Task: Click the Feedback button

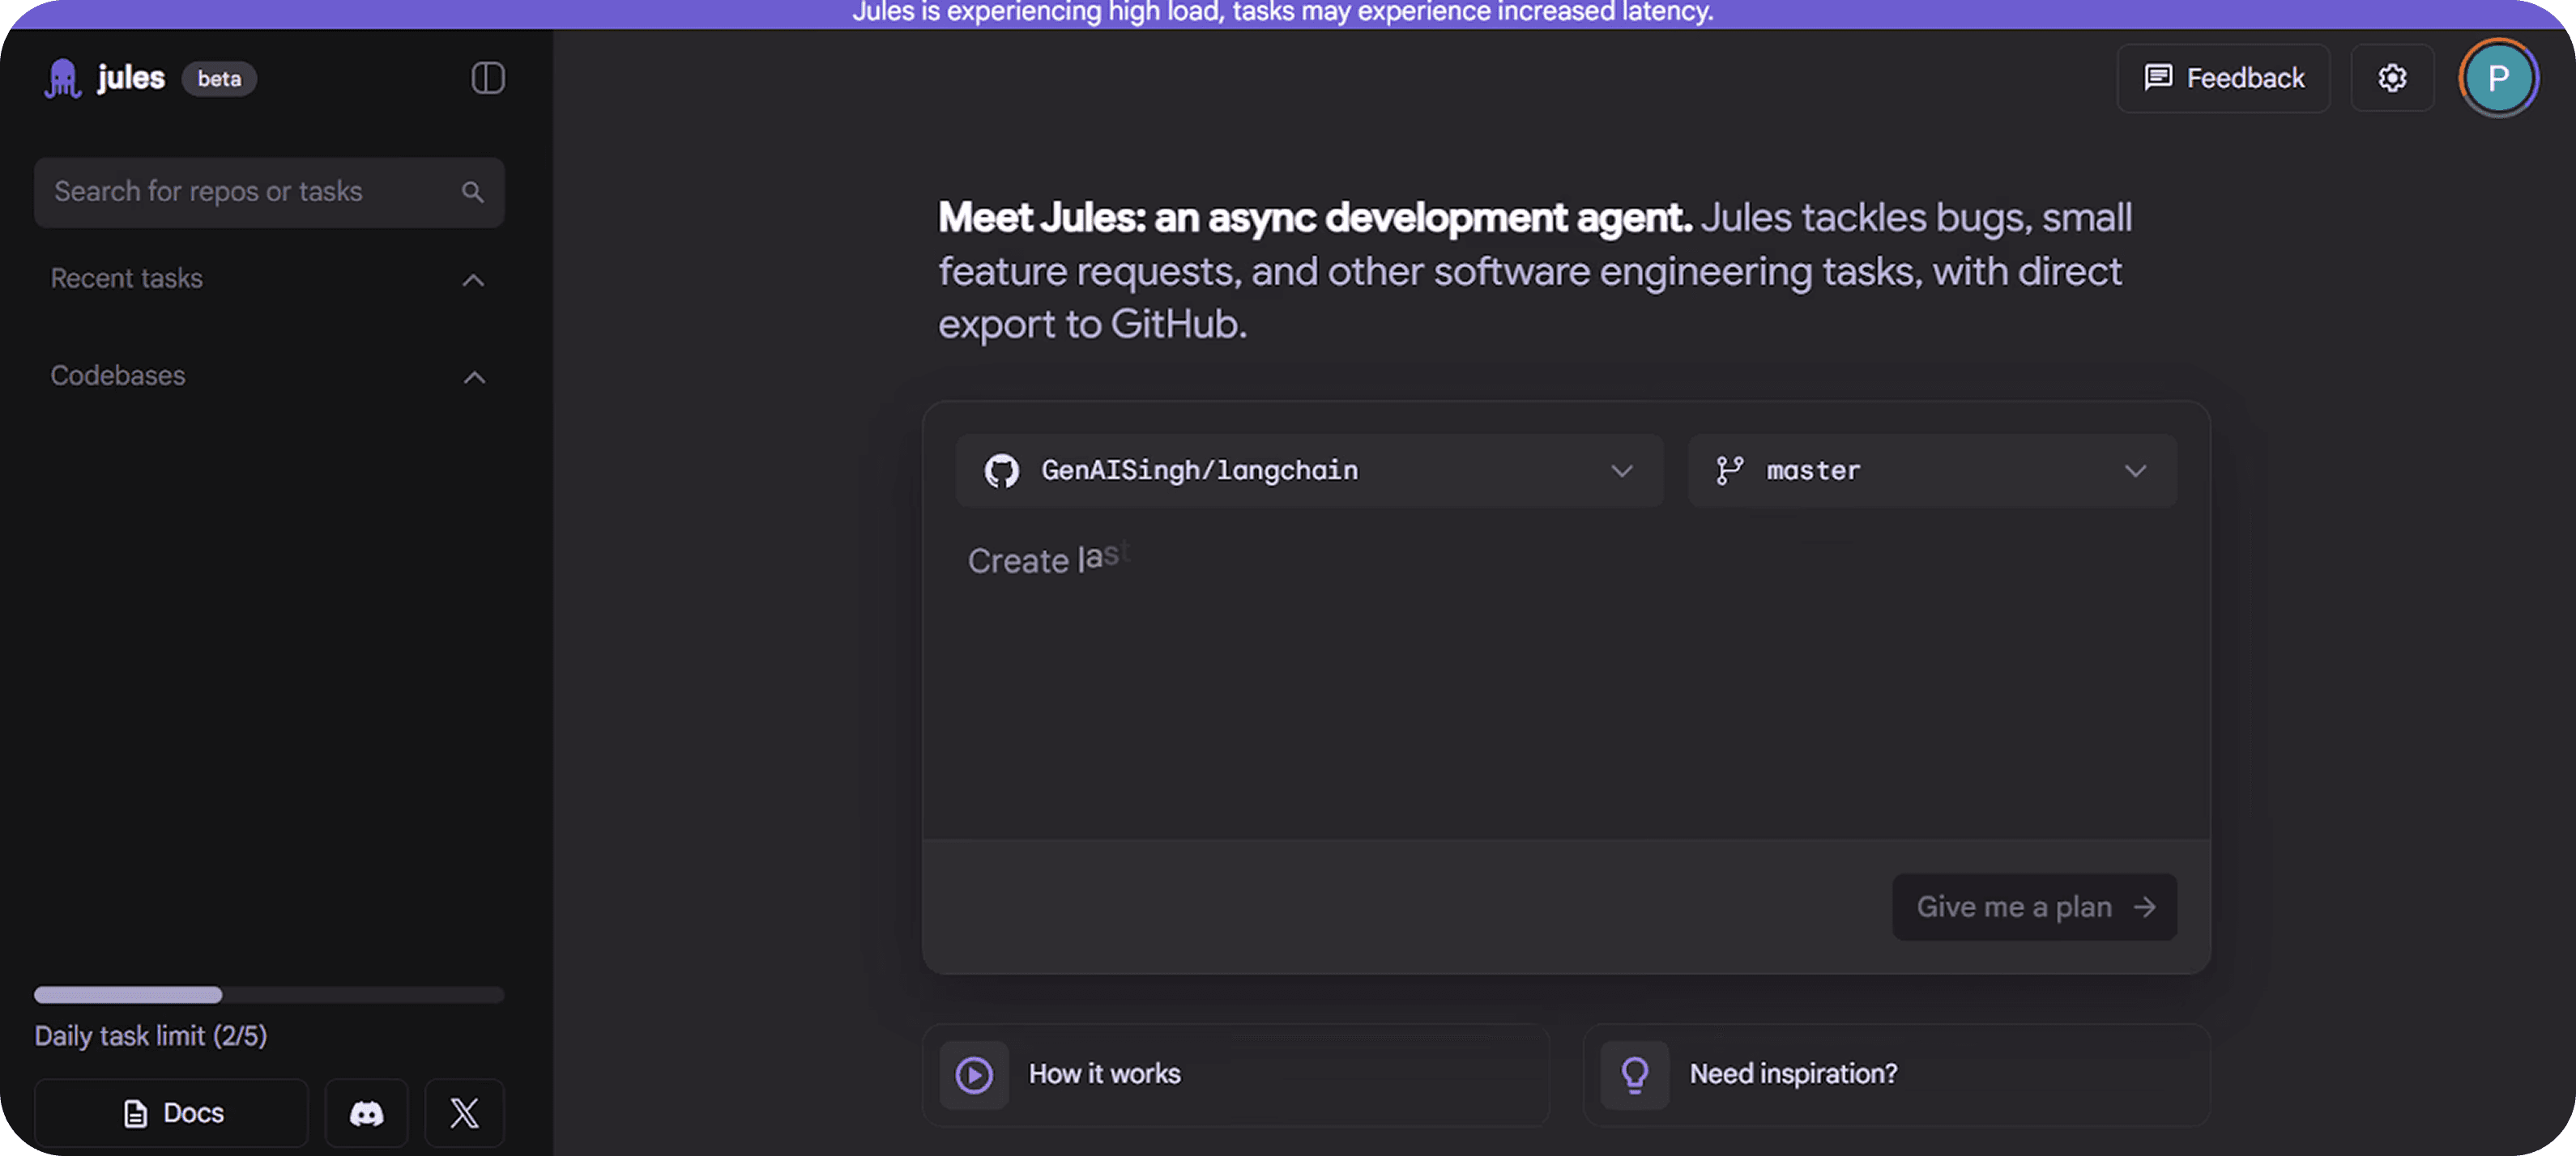Action: click(2223, 78)
